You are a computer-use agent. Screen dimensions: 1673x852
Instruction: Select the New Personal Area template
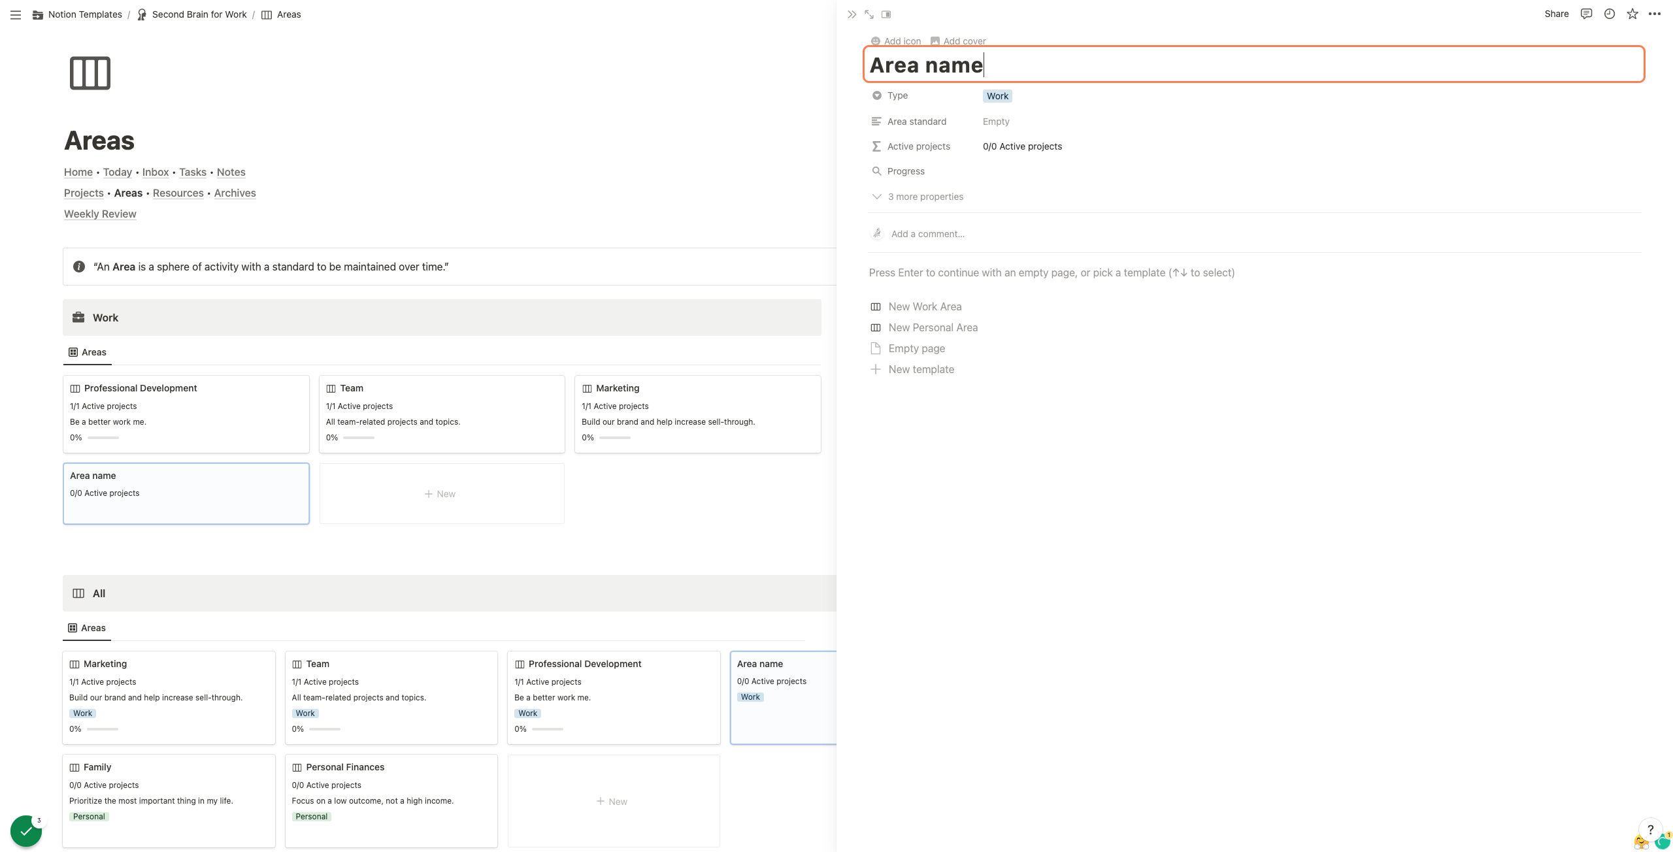point(924,327)
